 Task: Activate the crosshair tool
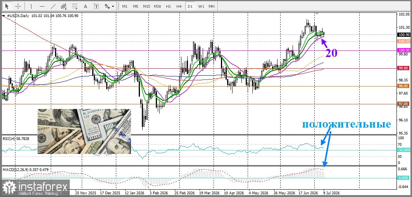[x=18, y=6]
